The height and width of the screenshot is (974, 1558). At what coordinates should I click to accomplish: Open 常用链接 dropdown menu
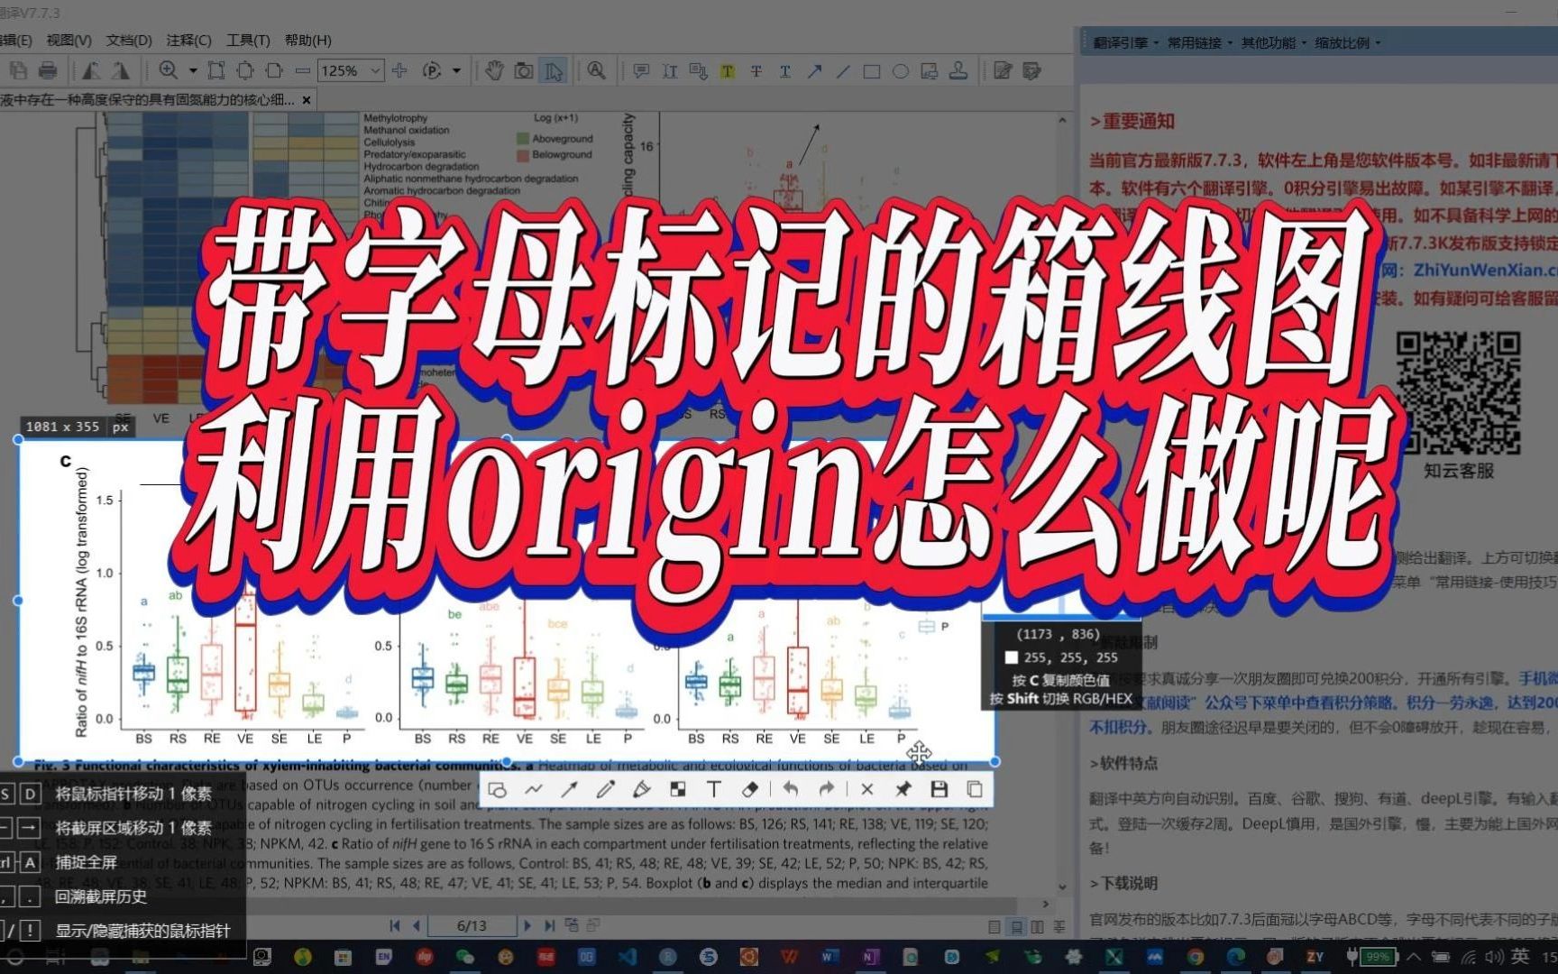(x=1199, y=42)
